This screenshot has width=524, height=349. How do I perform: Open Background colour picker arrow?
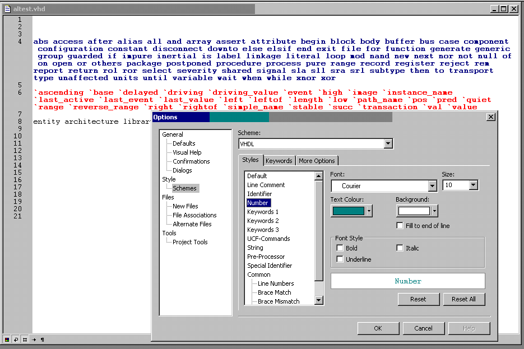point(434,211)
